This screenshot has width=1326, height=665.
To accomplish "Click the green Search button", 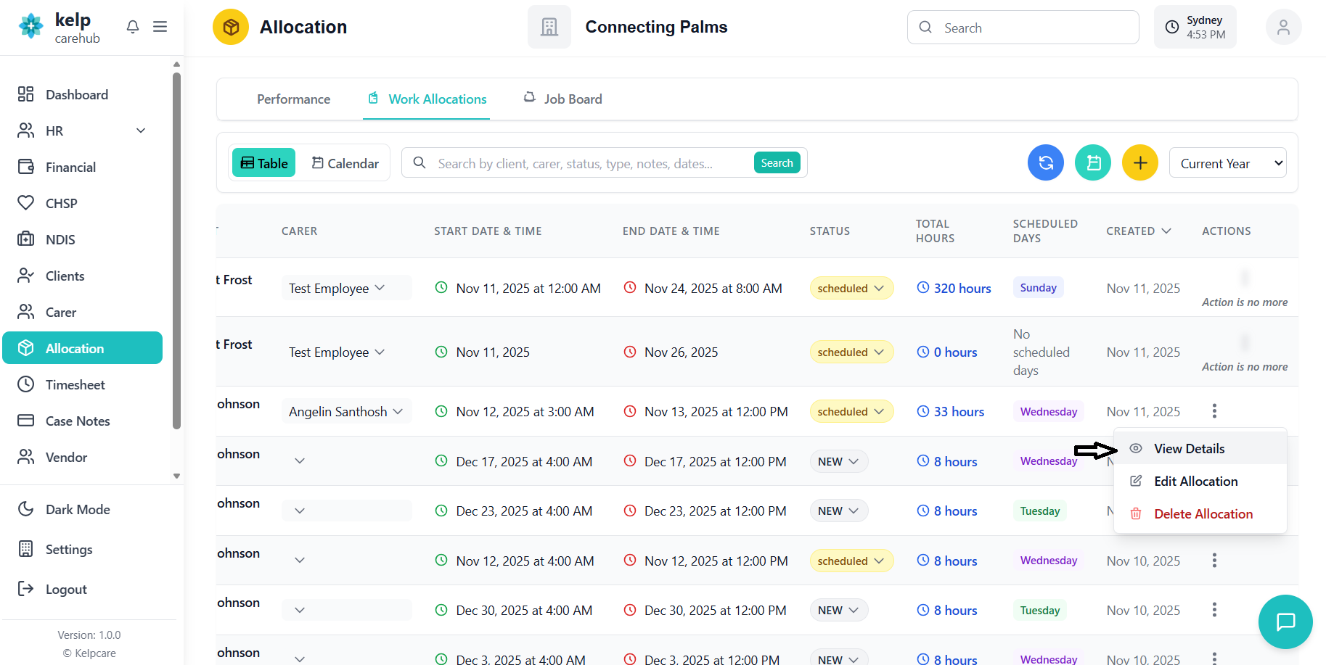I will [x=777, y=163].
